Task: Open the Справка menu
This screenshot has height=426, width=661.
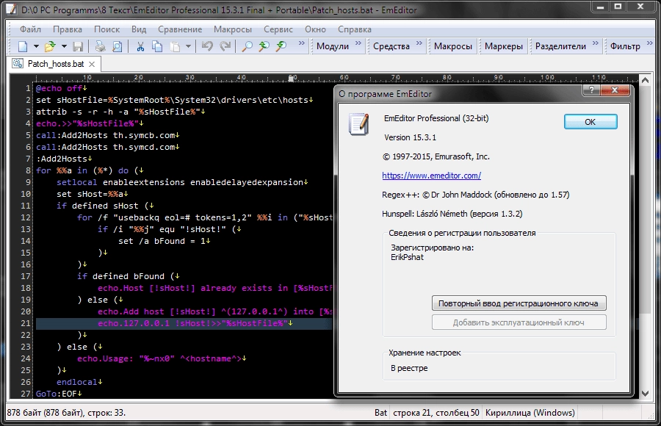Action: click(355, 29)
